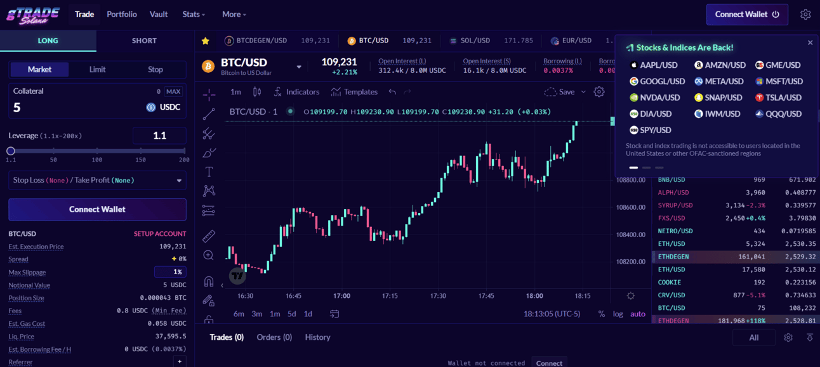Switch to the LONG tab
Image resolution: width=820 pixels, height=367 pixels.
click(48, 41)
